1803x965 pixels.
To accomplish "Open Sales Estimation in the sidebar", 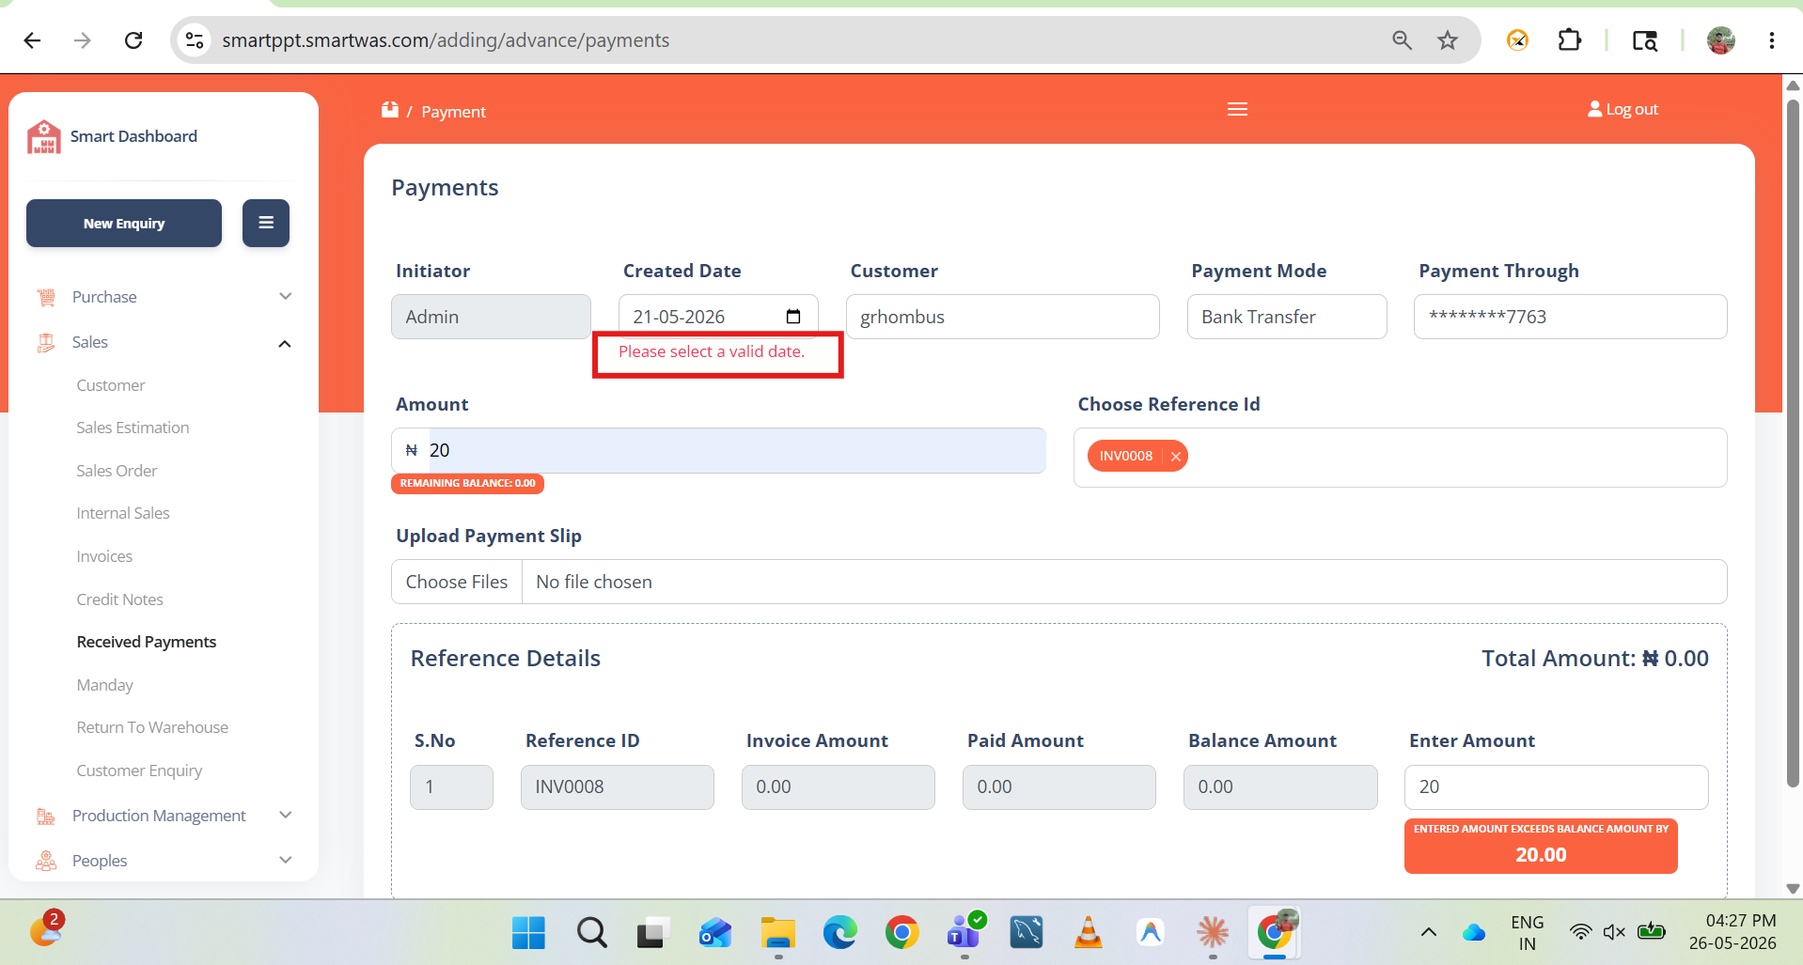I will pos(133,428).
